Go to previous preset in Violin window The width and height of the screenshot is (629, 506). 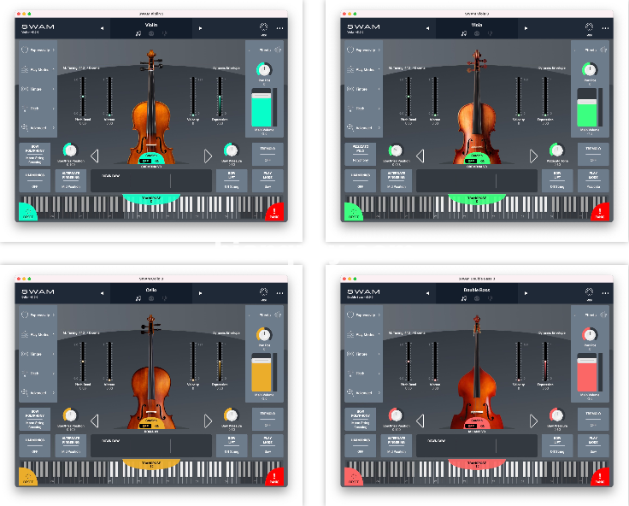[x=102, y=28]
